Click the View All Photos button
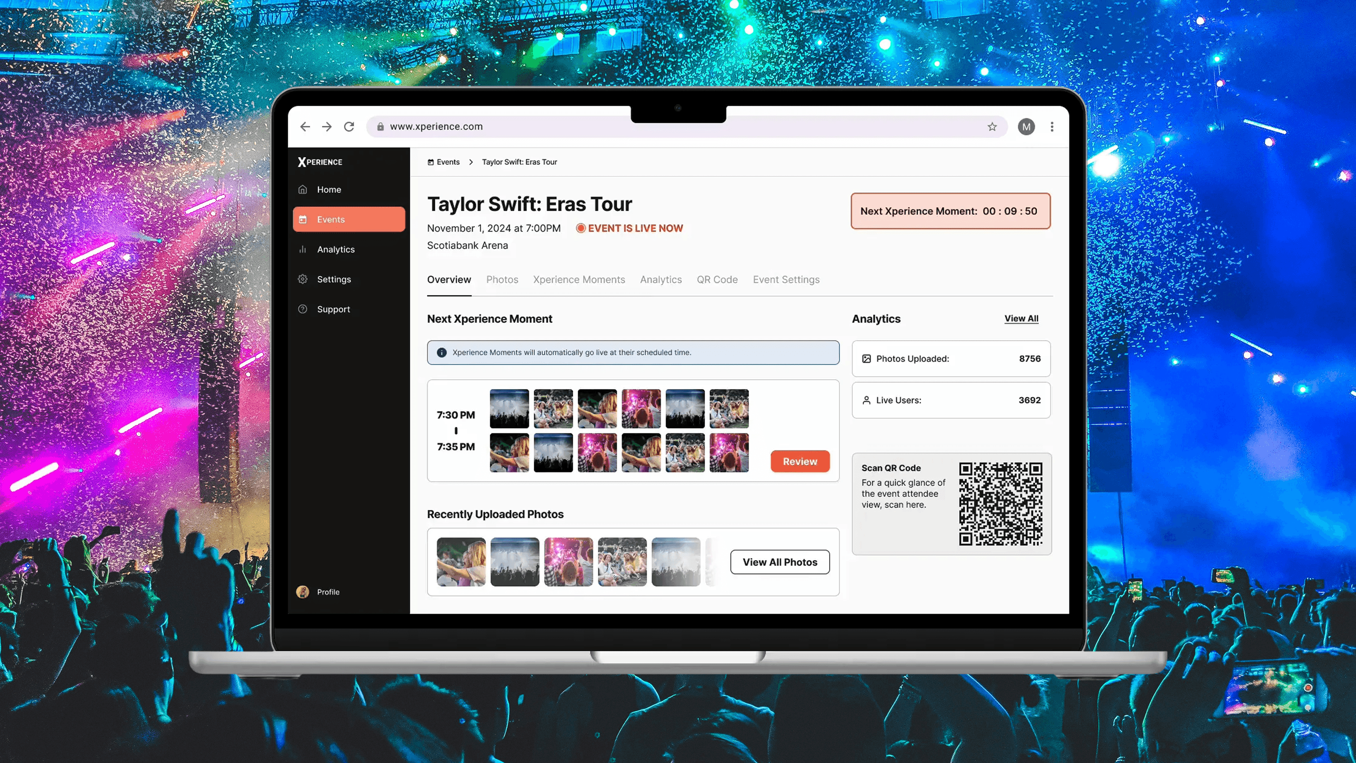The width and height of the screenshot is (1356, 763). (779, 562)
